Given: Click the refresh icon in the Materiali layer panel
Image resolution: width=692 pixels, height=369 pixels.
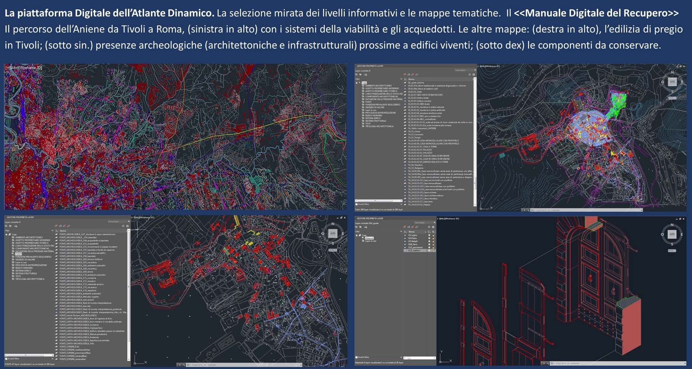Looking at the screenshot, I should pos(429,227).
